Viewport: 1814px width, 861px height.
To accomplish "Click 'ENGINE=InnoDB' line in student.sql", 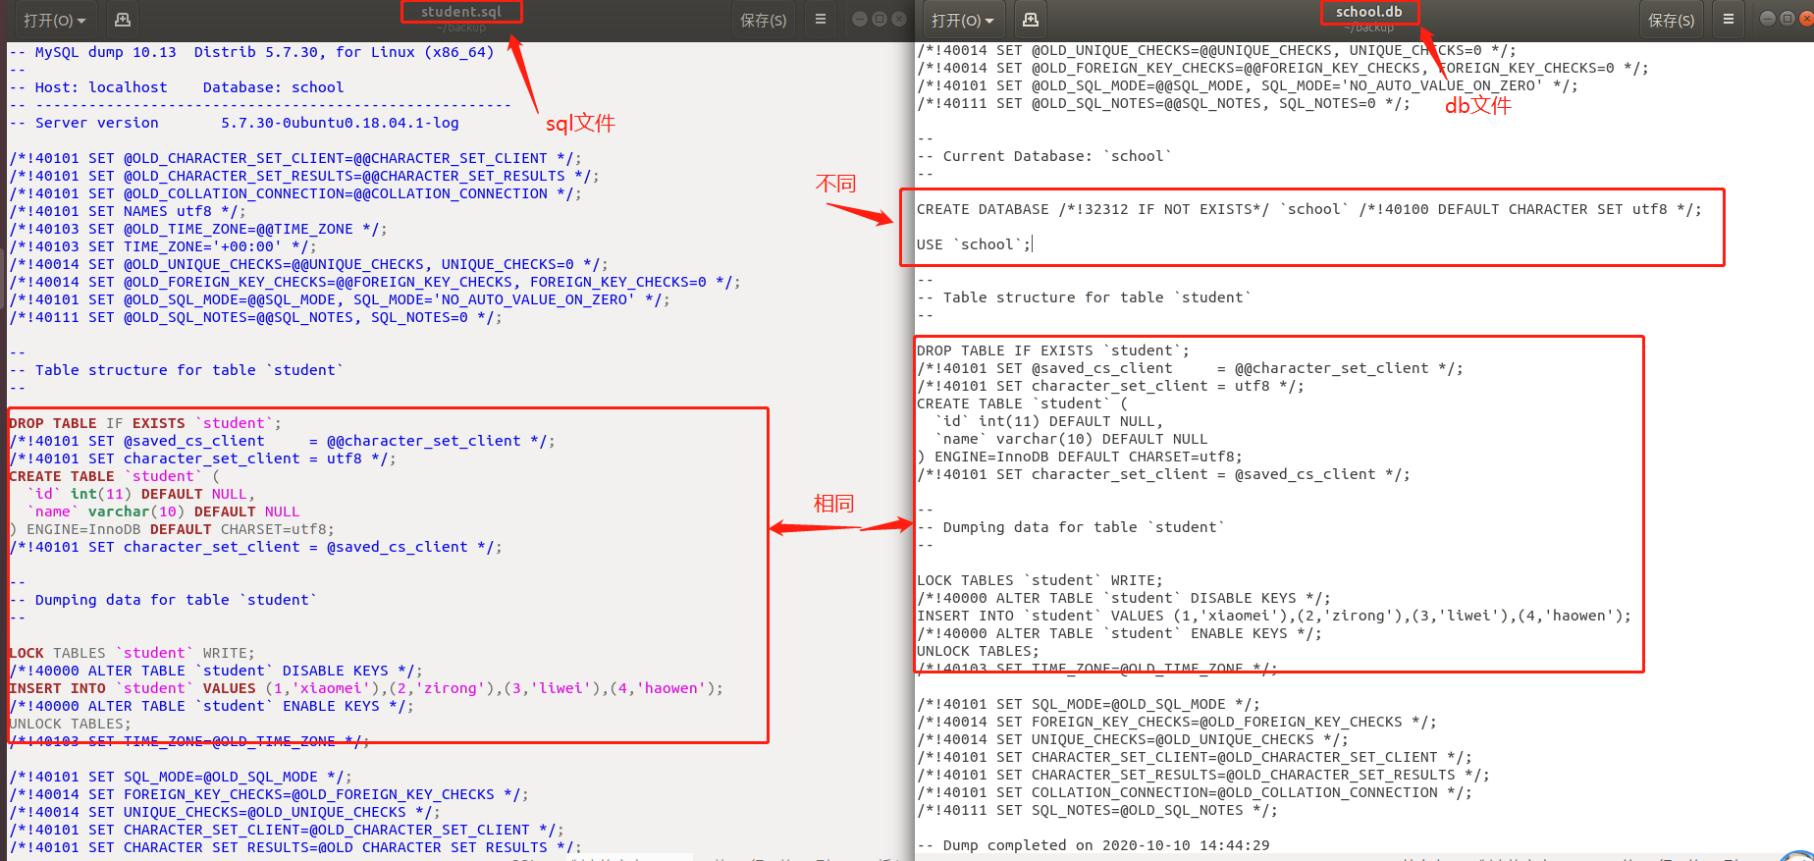I will (172, 529).
